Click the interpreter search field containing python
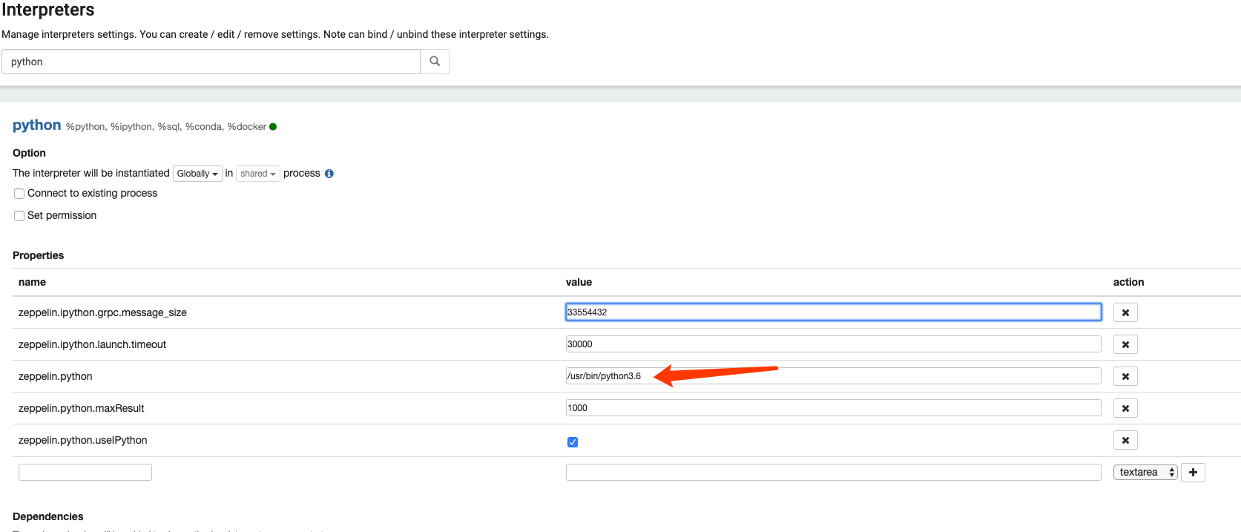Image resolution: width=1241 pixels, height=532 pixels. (x=211, y=62)
